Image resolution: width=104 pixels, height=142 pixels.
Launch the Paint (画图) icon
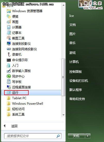point(9,22)
